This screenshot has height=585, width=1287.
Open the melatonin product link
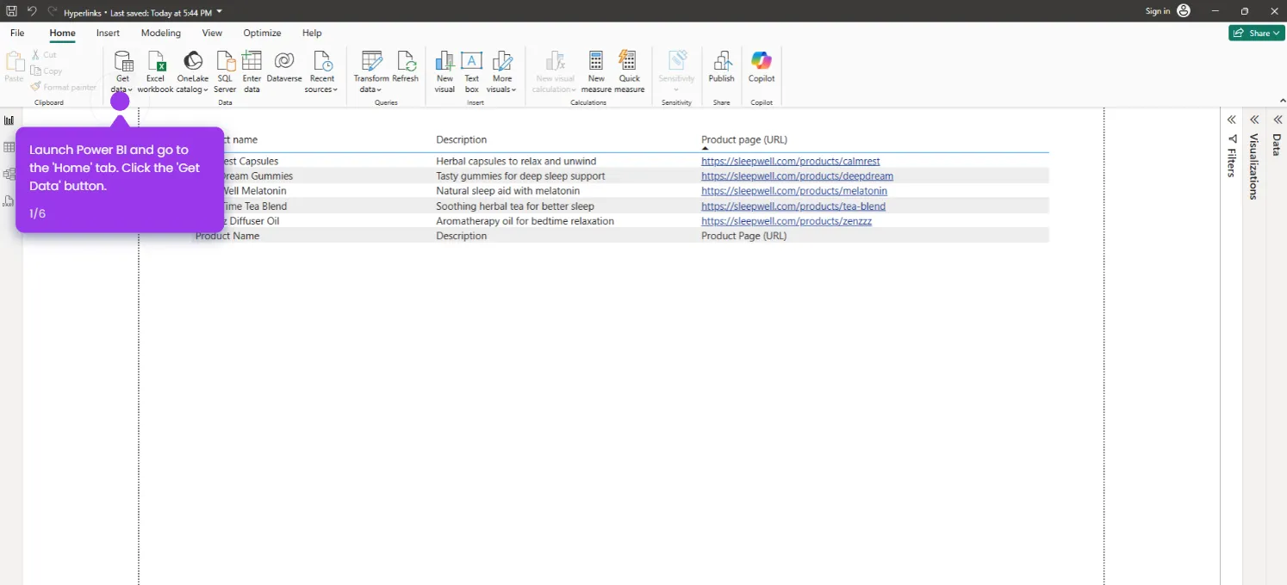(x=794, y=191)
